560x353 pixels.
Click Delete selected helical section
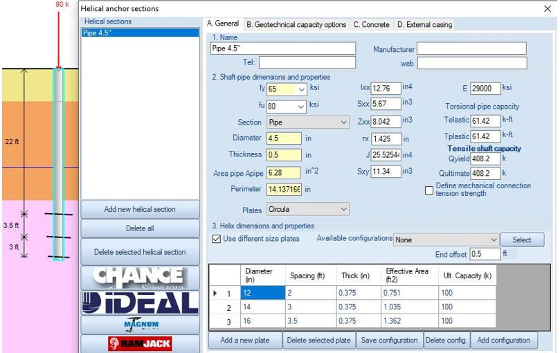pyautogui.click(x=140, y=252)
